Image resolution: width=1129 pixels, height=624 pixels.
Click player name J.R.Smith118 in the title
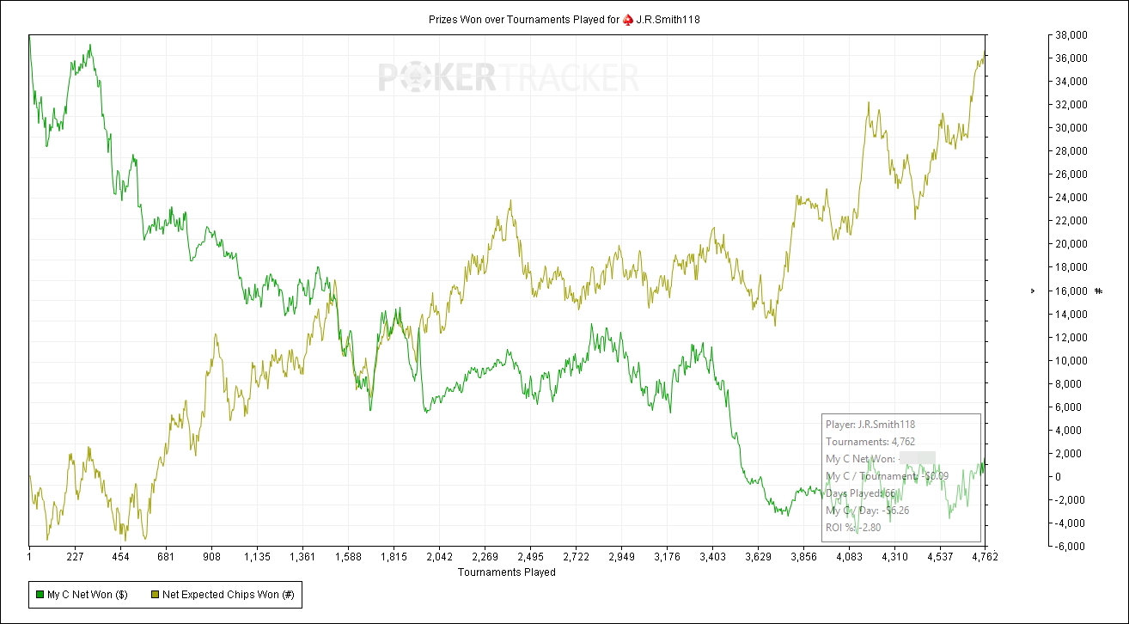pyautogui.click(x=668, y=19)
